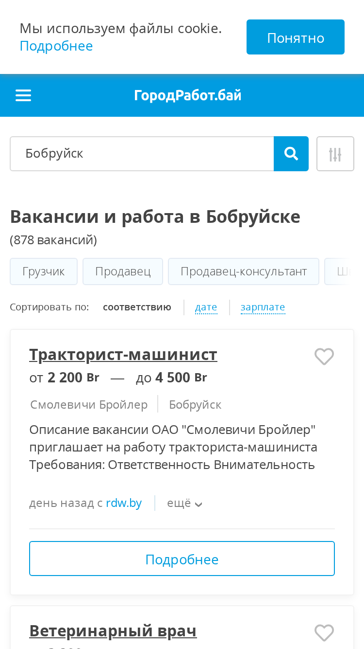Accept cookies with Понятно button
Image resolution: width=364 pixels, height=649 pixels.
[x=296, y=37]
